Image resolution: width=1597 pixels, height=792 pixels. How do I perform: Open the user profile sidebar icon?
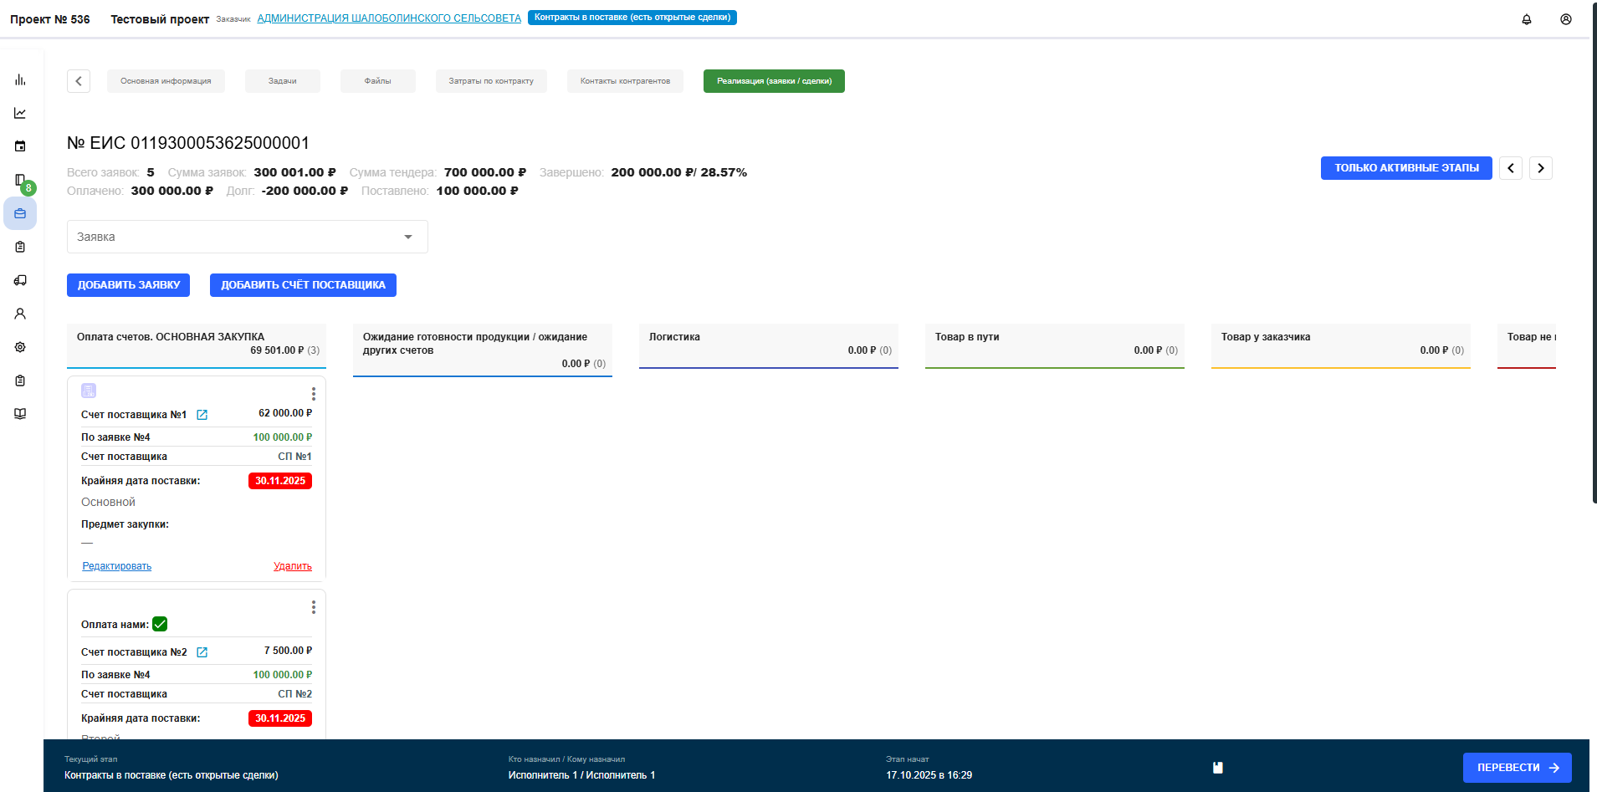click(x=20, y=314)
